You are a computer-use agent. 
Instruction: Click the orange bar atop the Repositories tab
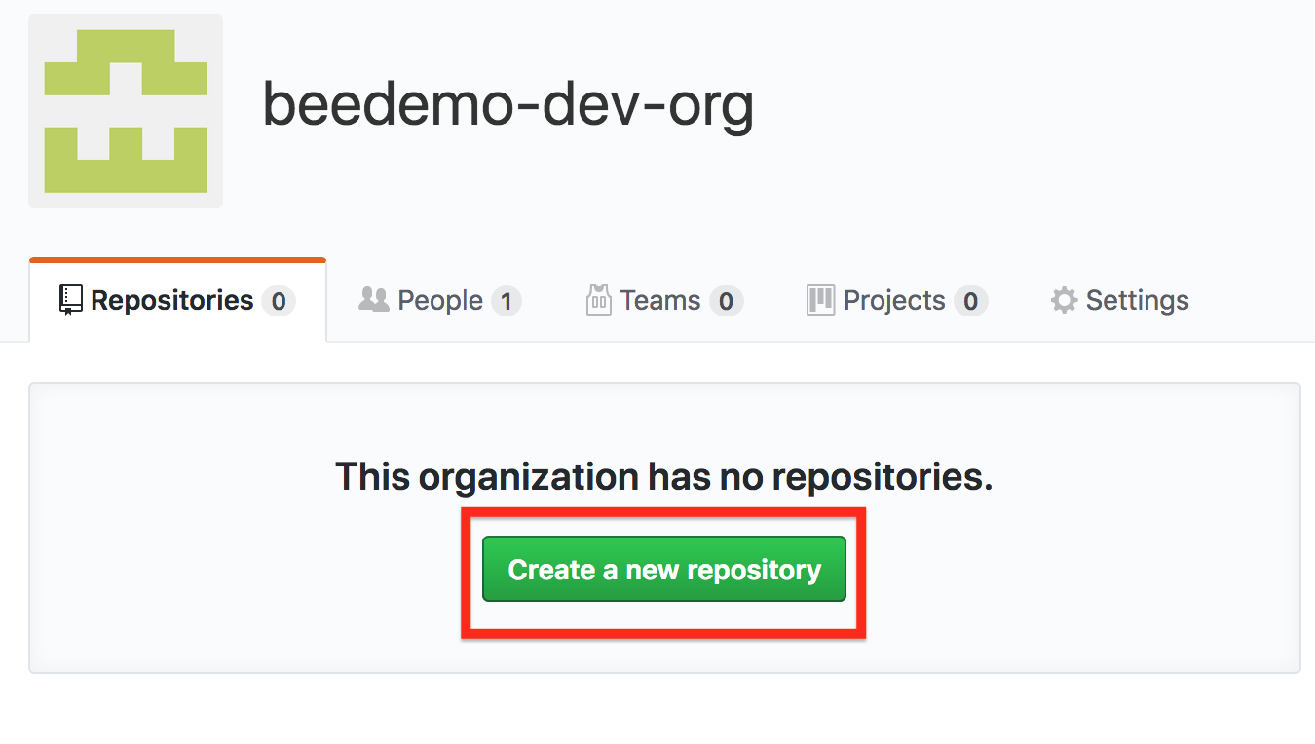click(177, 260)
